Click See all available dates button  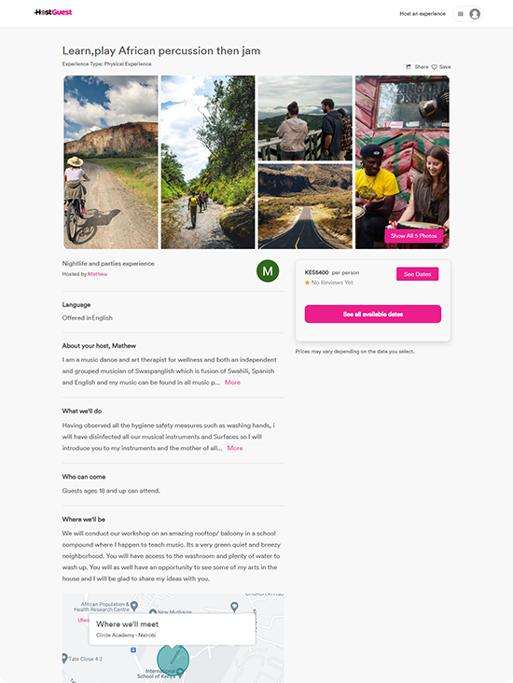pos(373,314)
